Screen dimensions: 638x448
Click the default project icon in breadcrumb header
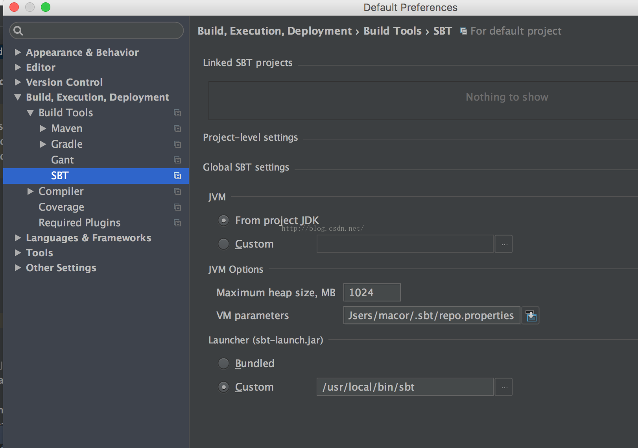tap(464, 31)
